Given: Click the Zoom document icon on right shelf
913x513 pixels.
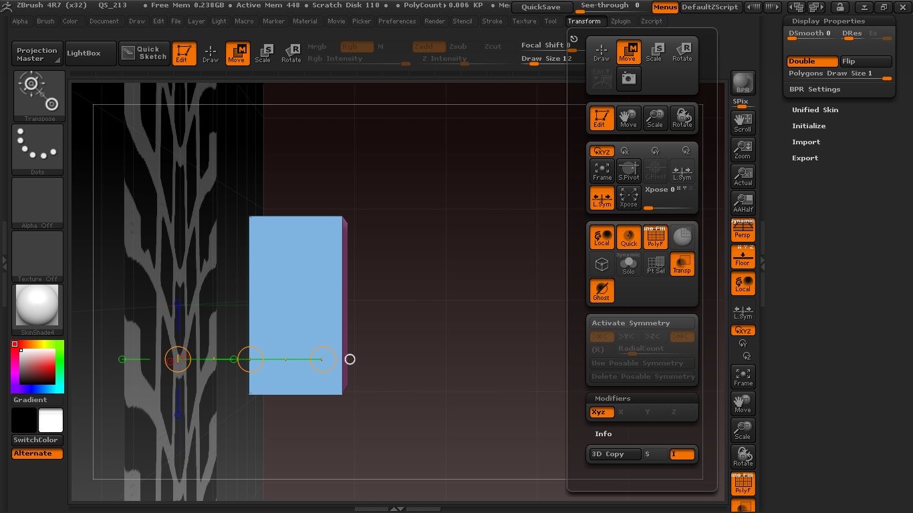Looking at the screenshot, I should point(743,149).
